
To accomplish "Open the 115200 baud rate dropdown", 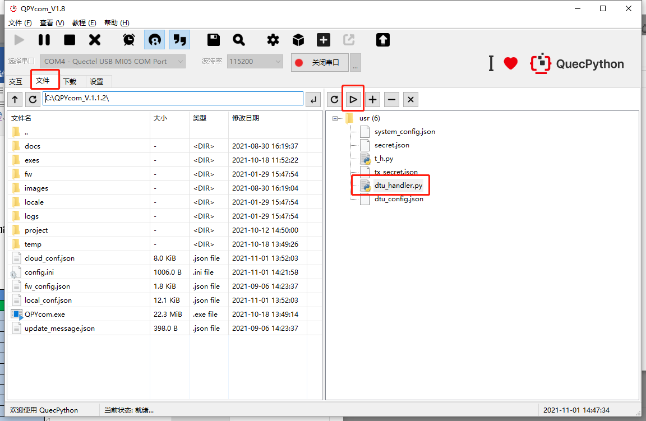I will coord(255,61).
